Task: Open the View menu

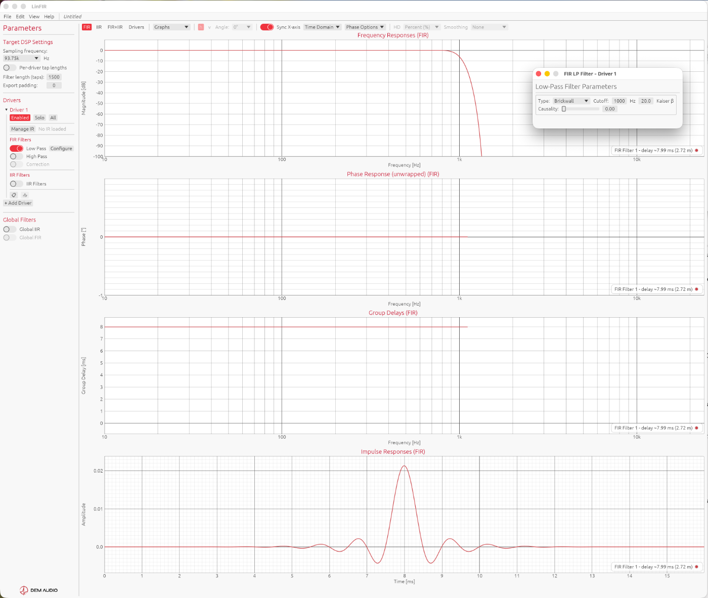Action: coord(34,17)
